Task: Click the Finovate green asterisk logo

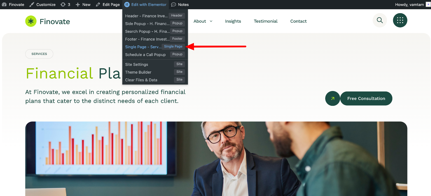Action: 31,21
